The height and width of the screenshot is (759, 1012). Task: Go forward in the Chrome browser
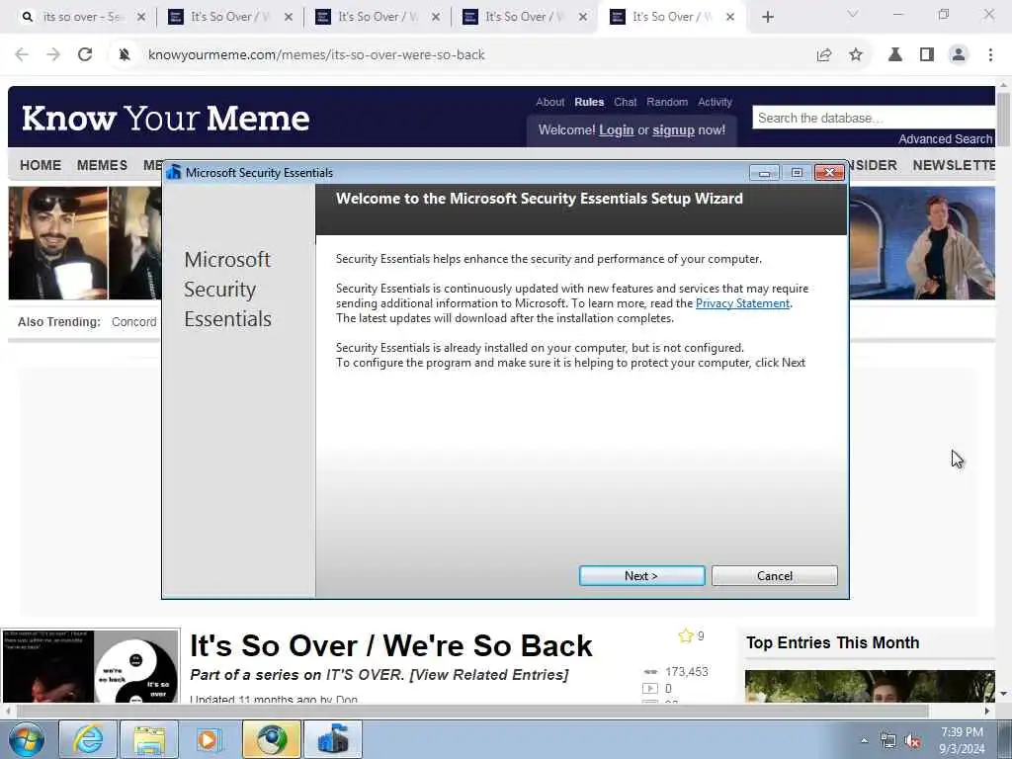pos(53,55)
